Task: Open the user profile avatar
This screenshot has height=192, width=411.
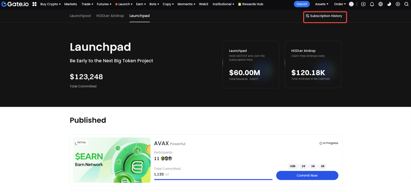Action: click(351, 4)
